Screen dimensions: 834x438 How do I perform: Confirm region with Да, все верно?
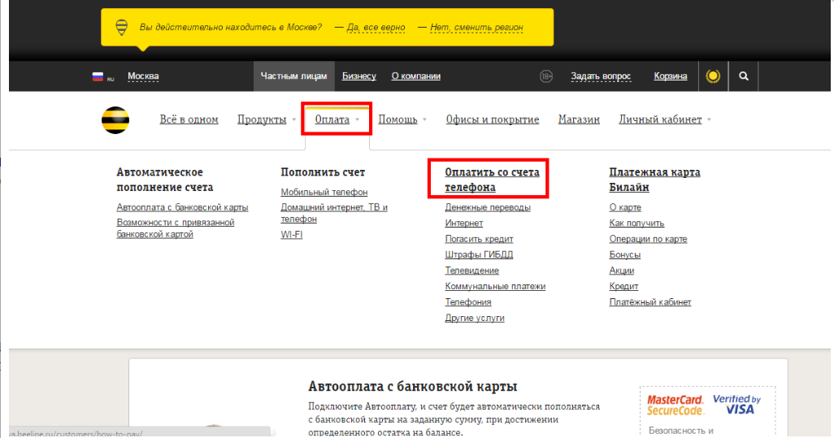coord(376,27)
